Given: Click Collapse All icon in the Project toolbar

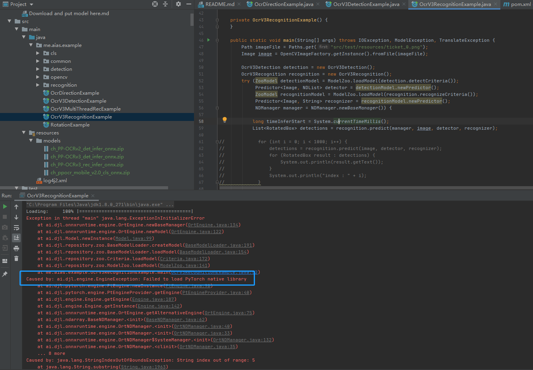Looking at the screenshot, I should click(166, 4).
